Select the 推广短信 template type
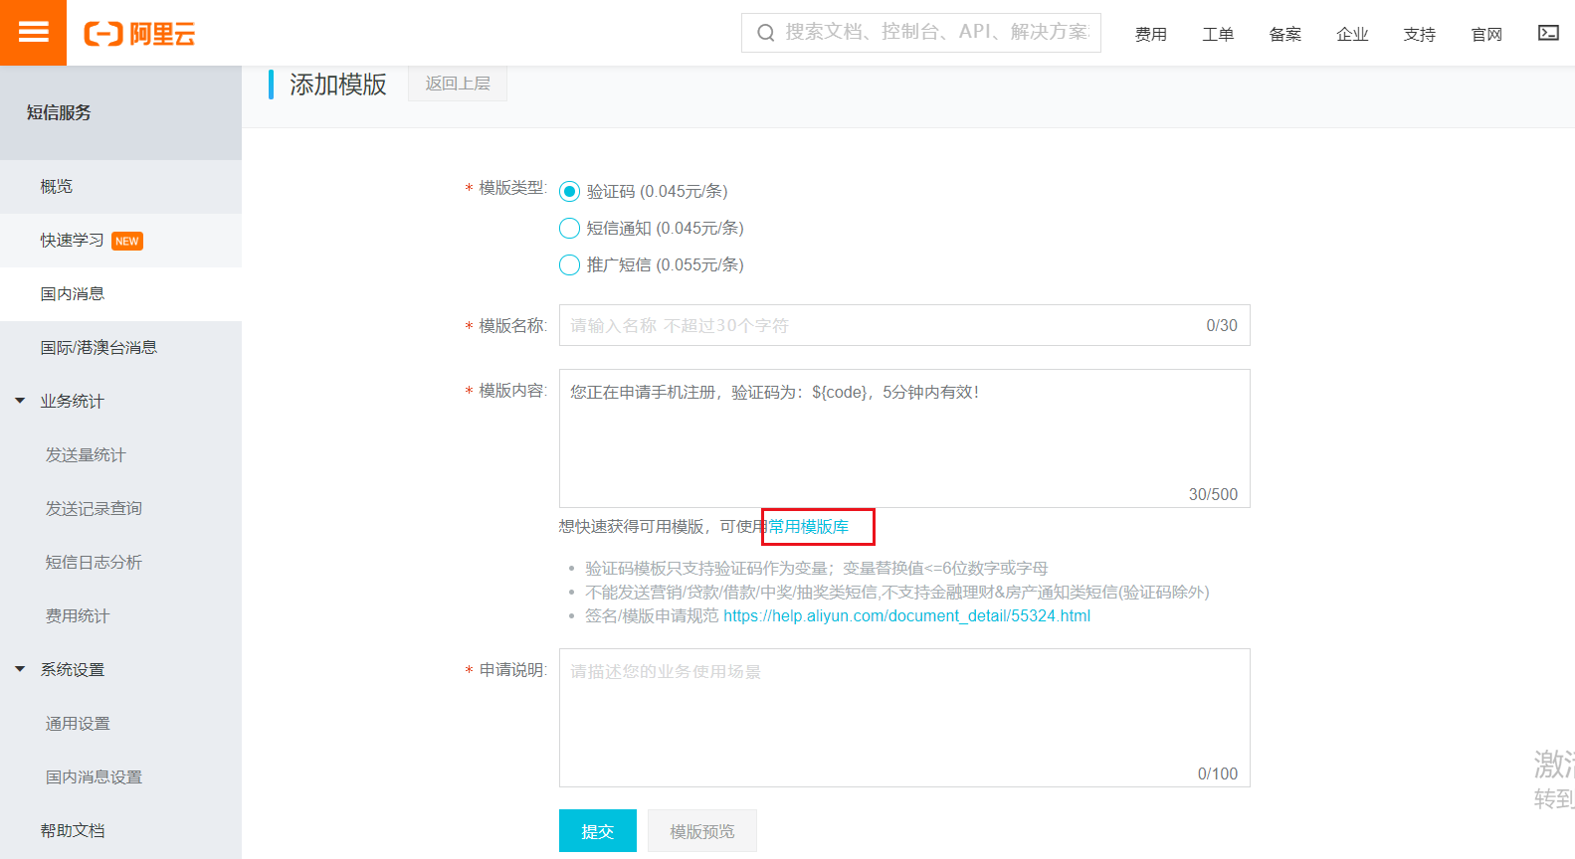Image resolution: width=1575 pixels, height=859 pixels. pos(570,265)
